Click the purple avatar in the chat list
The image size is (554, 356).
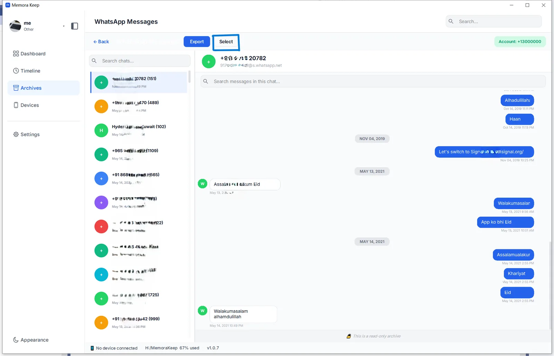point(101,203)
